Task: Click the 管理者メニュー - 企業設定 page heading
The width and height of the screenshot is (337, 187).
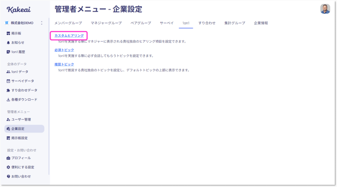Action: point(98,9)
